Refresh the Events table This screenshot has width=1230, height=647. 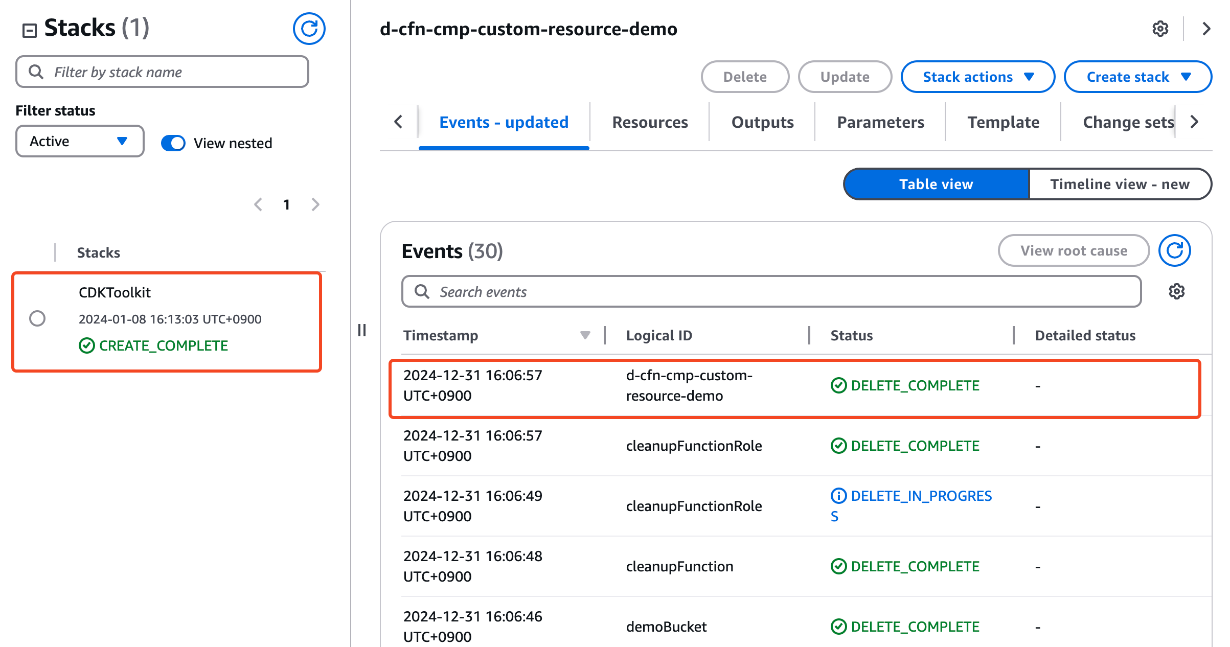[1174, 250]
